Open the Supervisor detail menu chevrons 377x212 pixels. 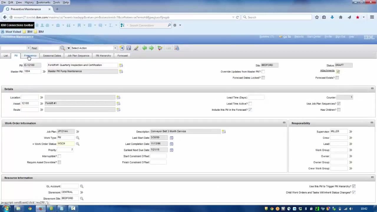pyautogui.click(x=350, y=132)
